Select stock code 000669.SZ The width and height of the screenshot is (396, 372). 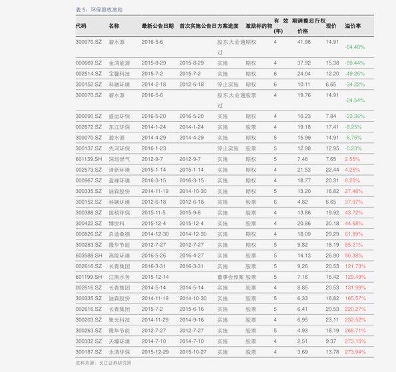coord(89,63)
